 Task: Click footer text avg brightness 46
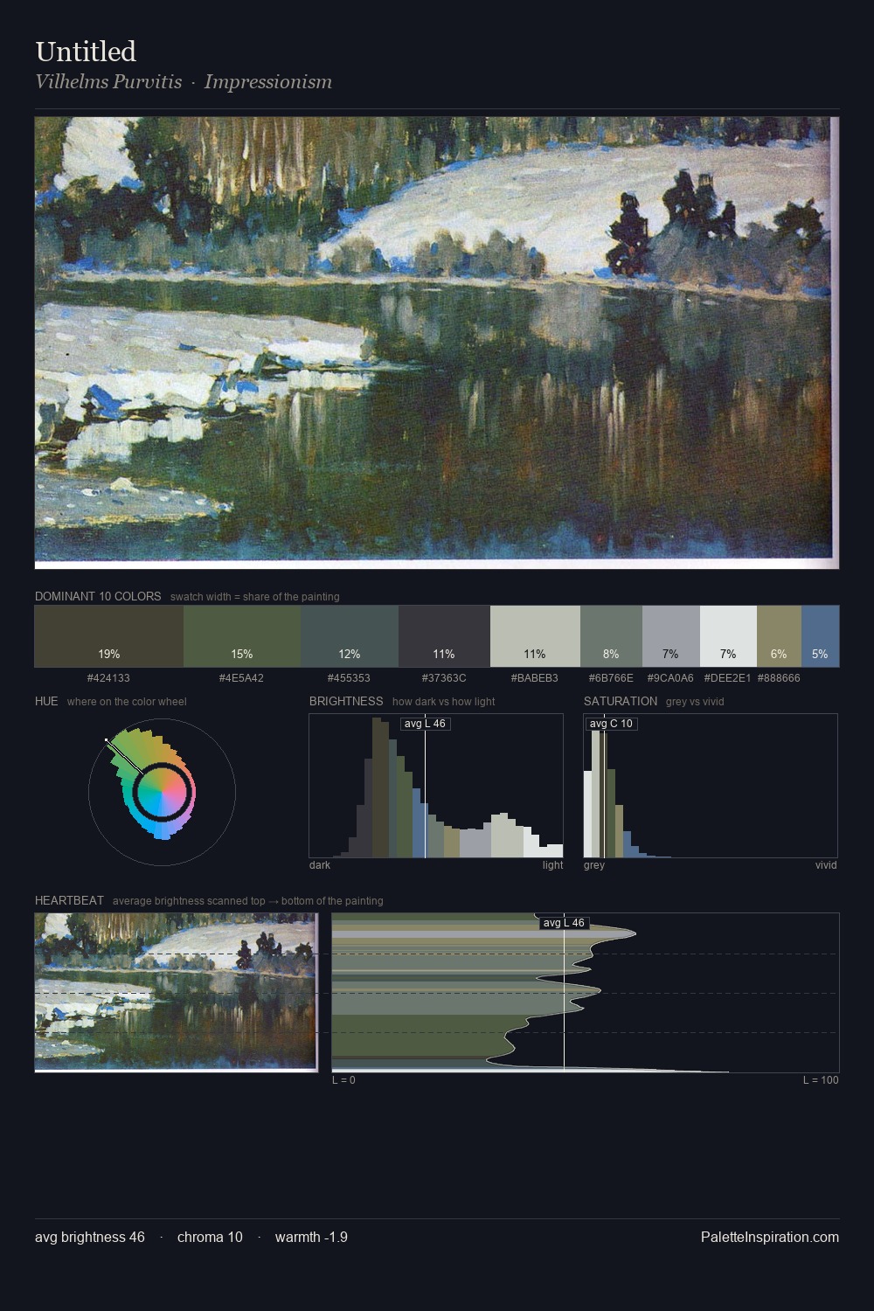click(x=90, y=1237)
